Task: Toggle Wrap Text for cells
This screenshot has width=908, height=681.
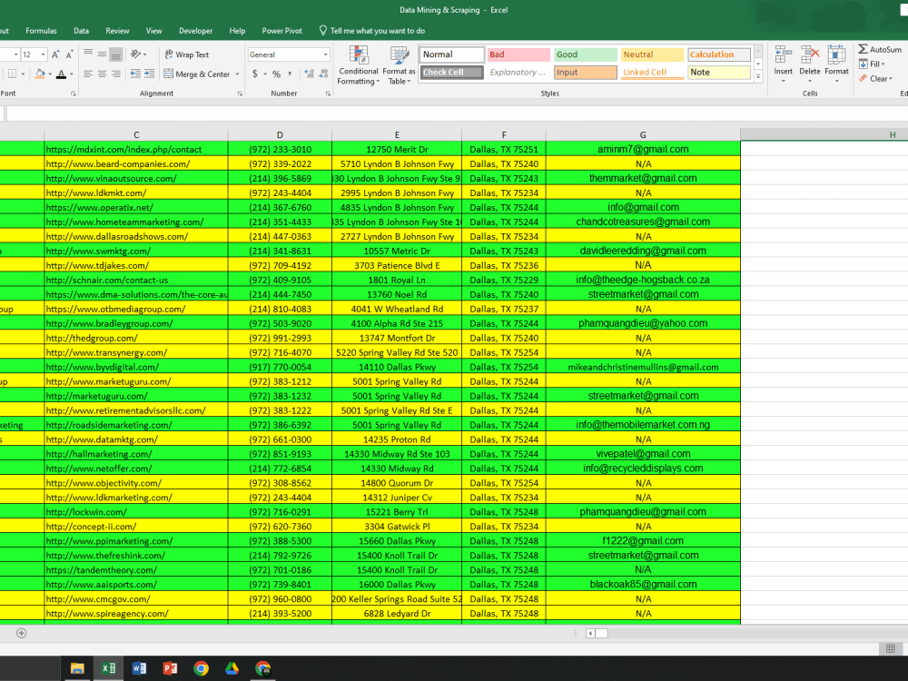Action: (186, 54)
